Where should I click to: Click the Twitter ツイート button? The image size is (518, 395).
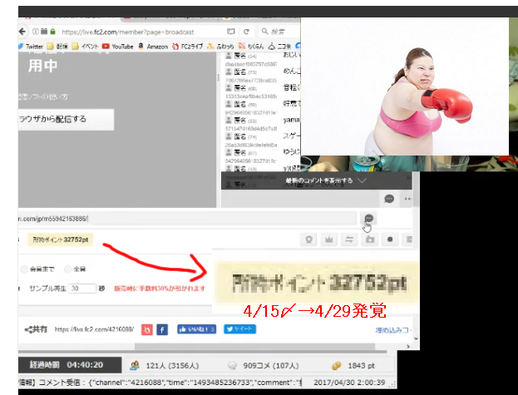239,329
